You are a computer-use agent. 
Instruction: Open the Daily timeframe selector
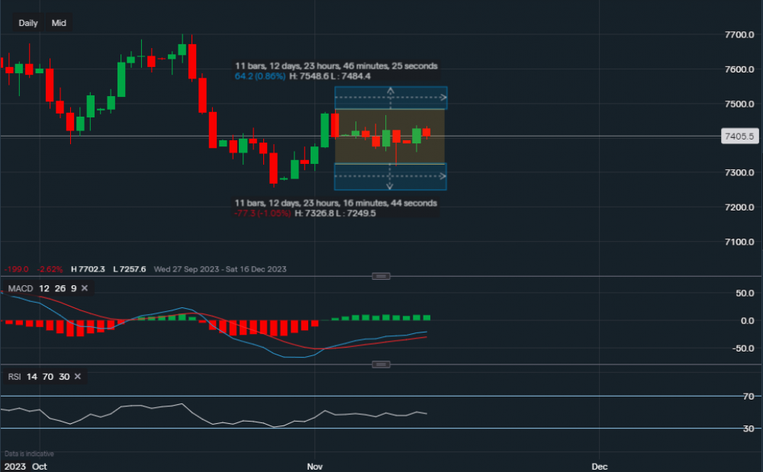coord(28,23)
